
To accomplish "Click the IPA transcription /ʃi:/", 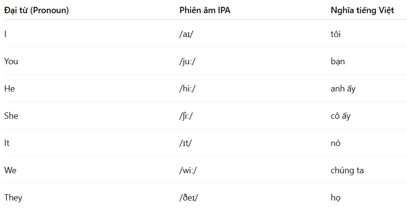I will tap(186, 116).
